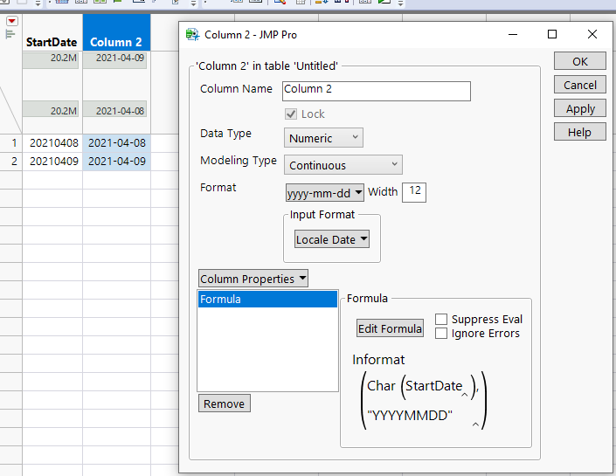Click Remove to delete the property
This screenshot has height=476, width=616.
click(x=225, y=404)
